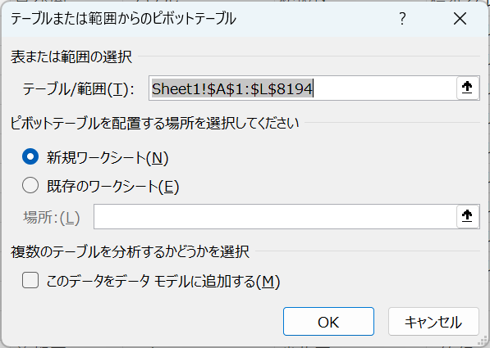The image size is (490, 348).
Task: Click the テーブル/範囲(T): label
Action: 78,89
